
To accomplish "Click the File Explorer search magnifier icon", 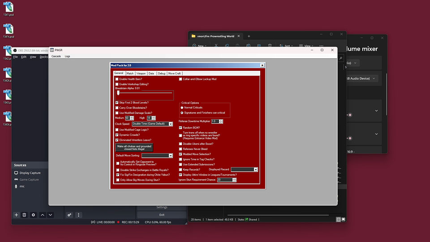I will [340, 58].
